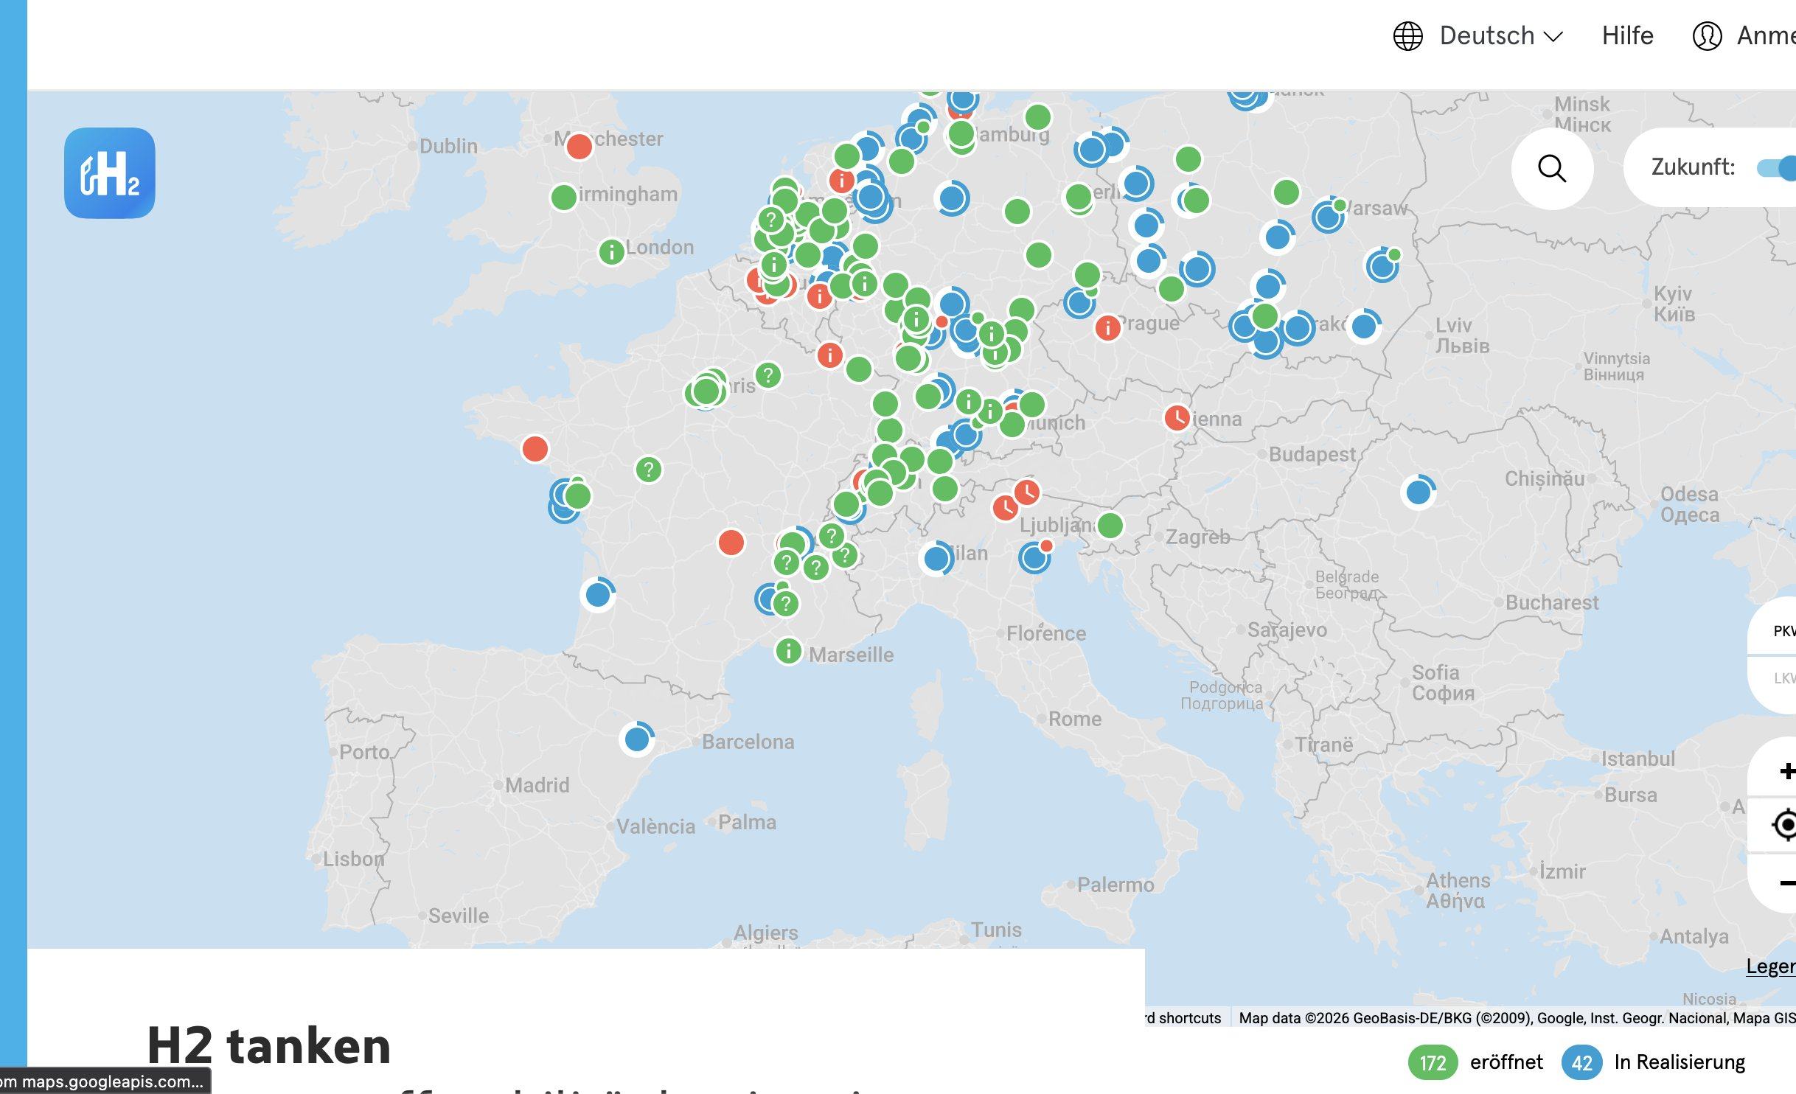Open the map search magnifier

1552,168
